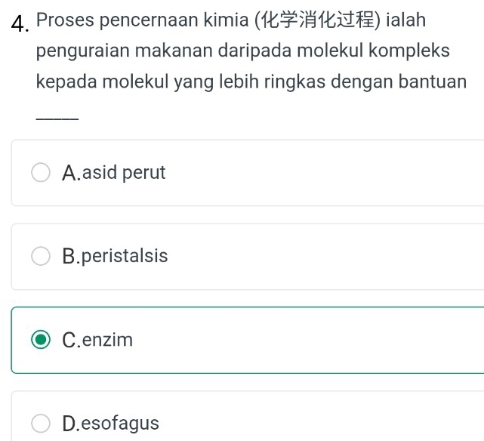
Task: Click the 'C.enzim' answer text
Action: (x=98, y=340)
